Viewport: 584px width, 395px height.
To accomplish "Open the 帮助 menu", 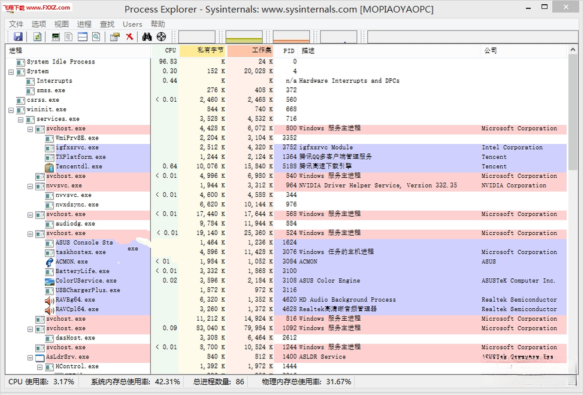I will point(158,24).
